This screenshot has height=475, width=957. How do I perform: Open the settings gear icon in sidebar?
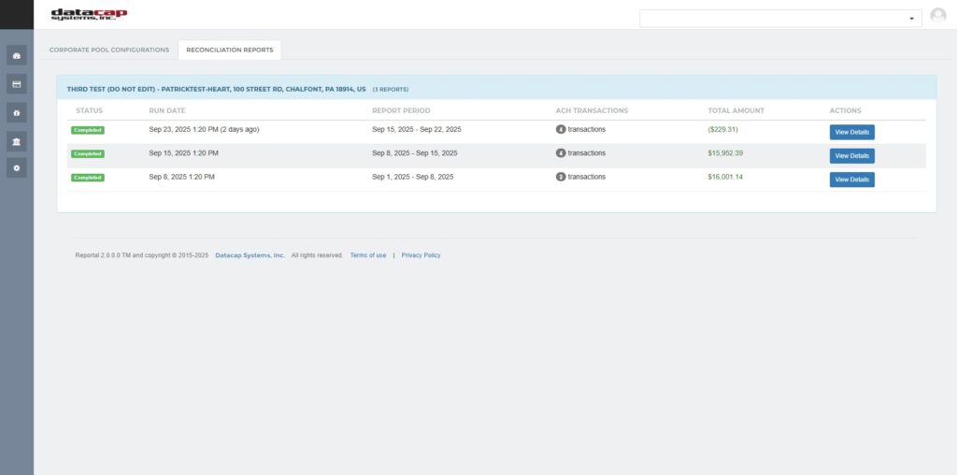[17, 168]
